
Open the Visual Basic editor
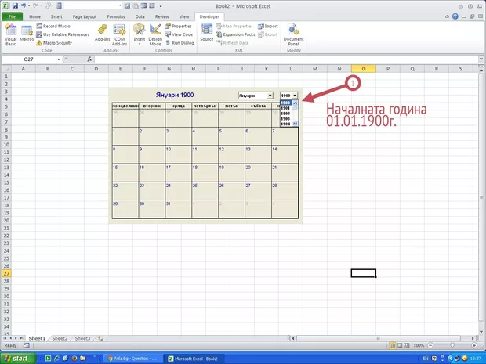[11, 34]
